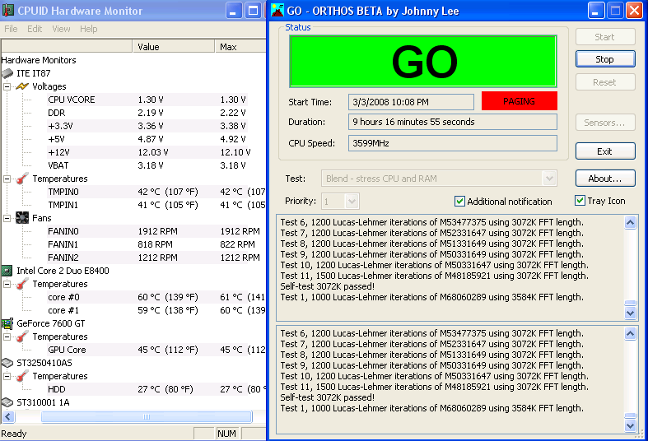The image size is (648, 441).
Task: Select the ITE IT87 chip icon
Action: tap(7, 73)
